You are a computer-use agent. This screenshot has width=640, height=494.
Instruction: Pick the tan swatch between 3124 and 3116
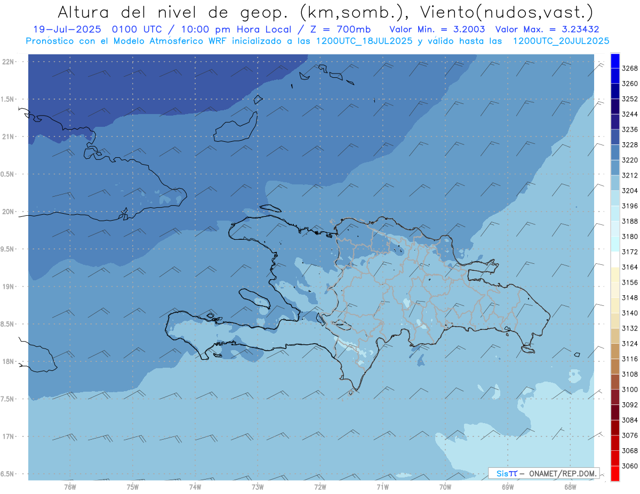[615, 351]
